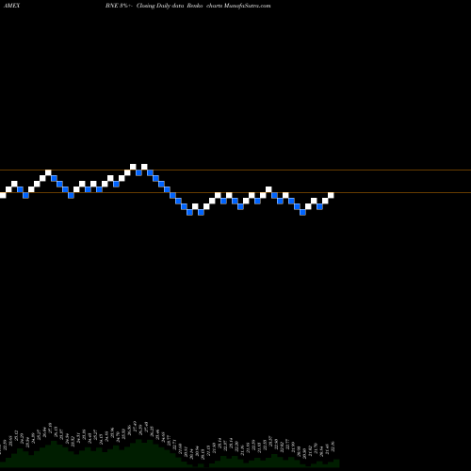Select the final white Renko brick
Viewport: 471px width, 471px height.
tap(331, 195)
